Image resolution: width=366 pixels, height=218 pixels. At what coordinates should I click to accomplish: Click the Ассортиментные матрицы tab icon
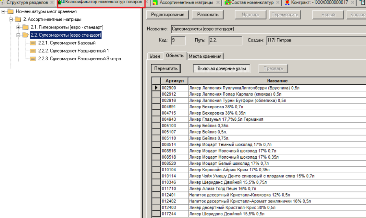155,2
